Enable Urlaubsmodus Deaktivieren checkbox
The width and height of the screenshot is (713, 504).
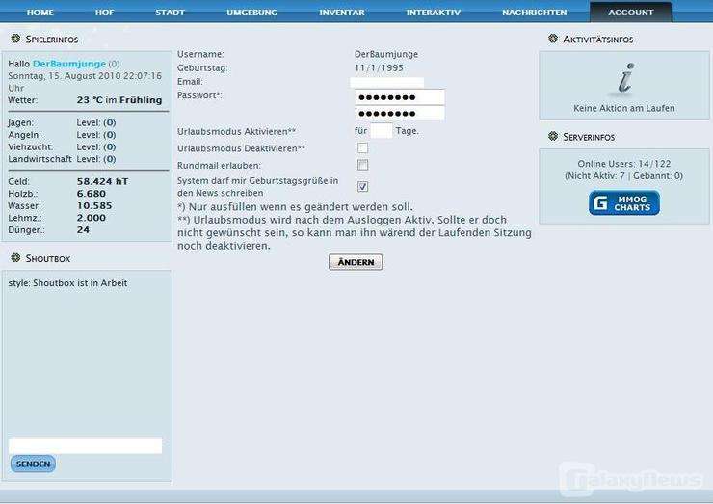[362, 147]
